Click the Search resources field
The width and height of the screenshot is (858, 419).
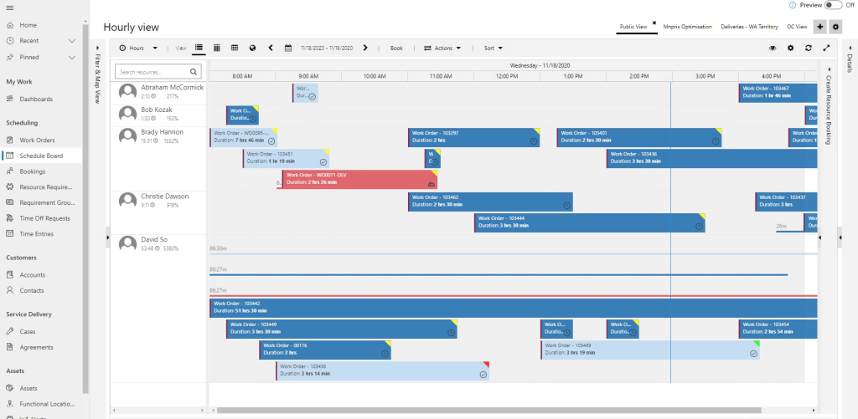158,72
